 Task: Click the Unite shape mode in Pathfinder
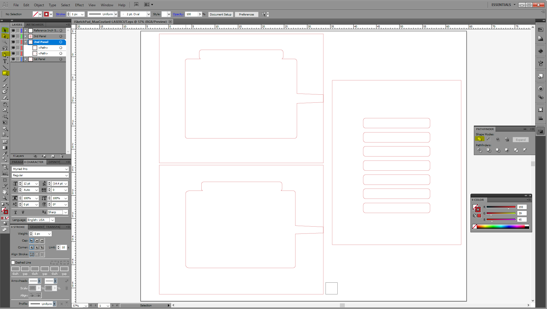pos(479,139)
